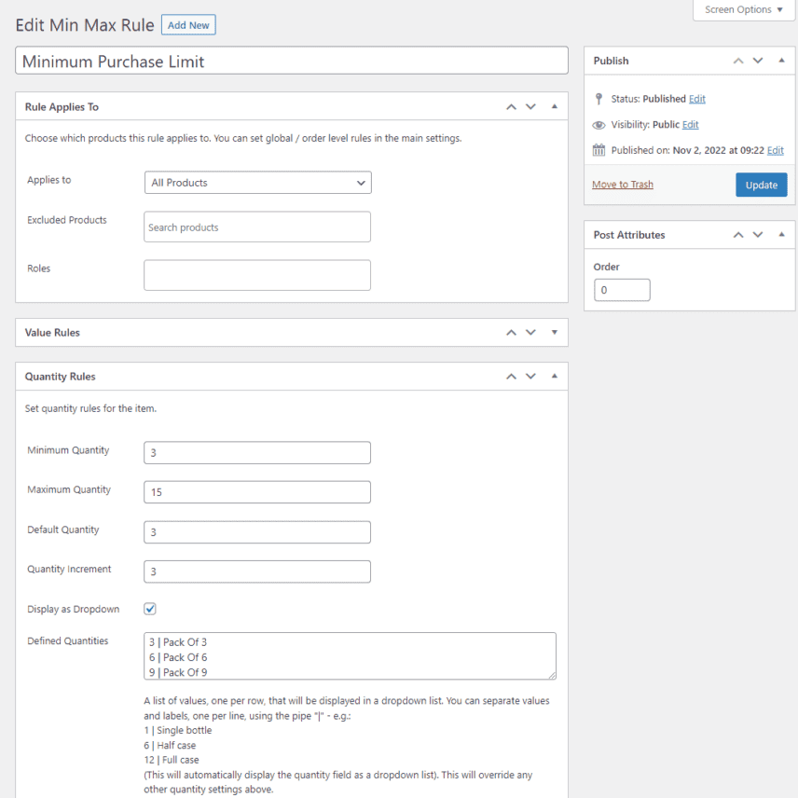Click the Excluded Products search field
This screenshot has height=798, width=798.
256,227
